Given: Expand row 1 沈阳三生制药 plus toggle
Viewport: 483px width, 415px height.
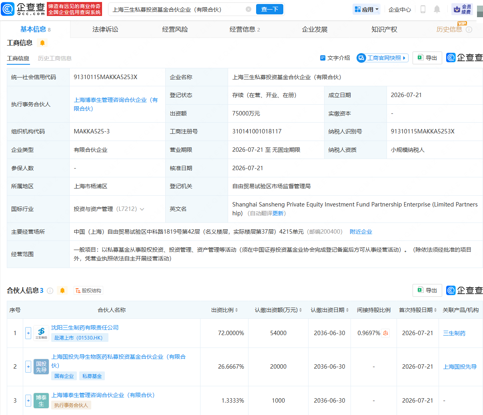Looking at the screenshot, I should pyautogui.click(x=28, y=333).
